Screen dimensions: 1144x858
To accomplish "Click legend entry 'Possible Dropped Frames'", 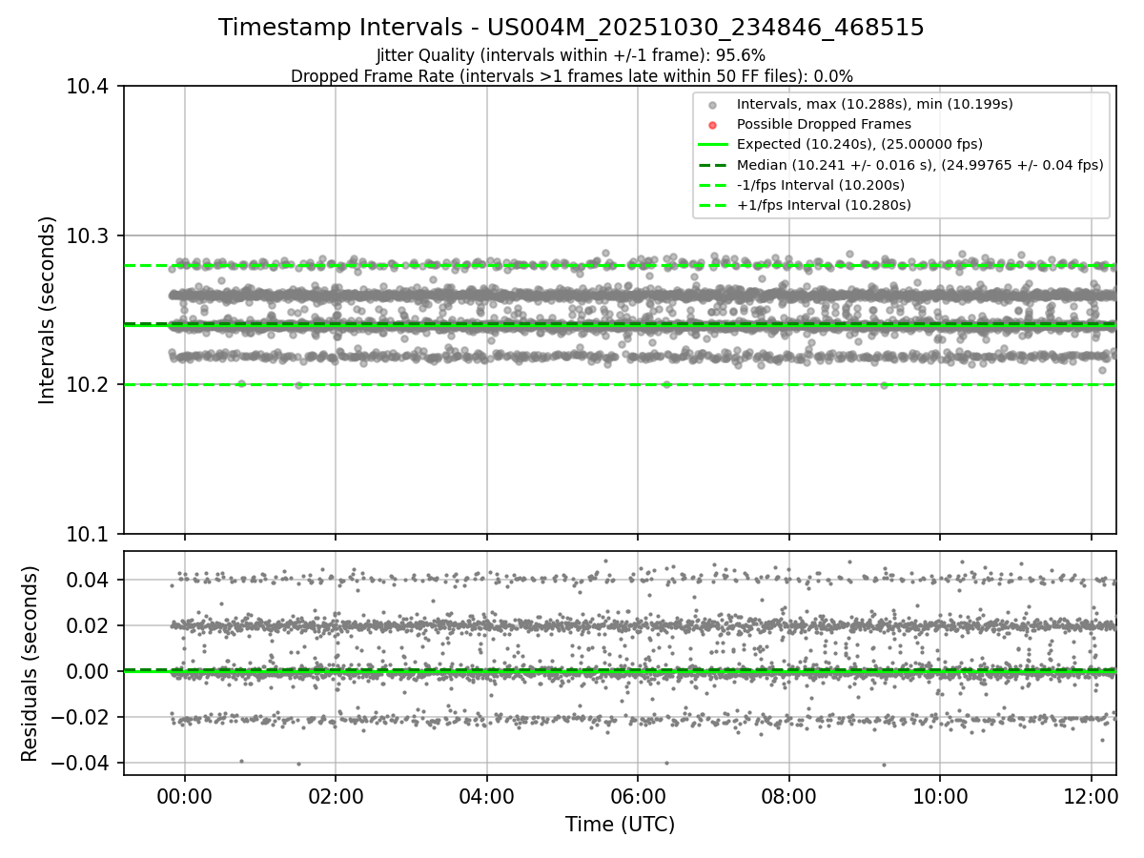I will (x=824, y=124).
